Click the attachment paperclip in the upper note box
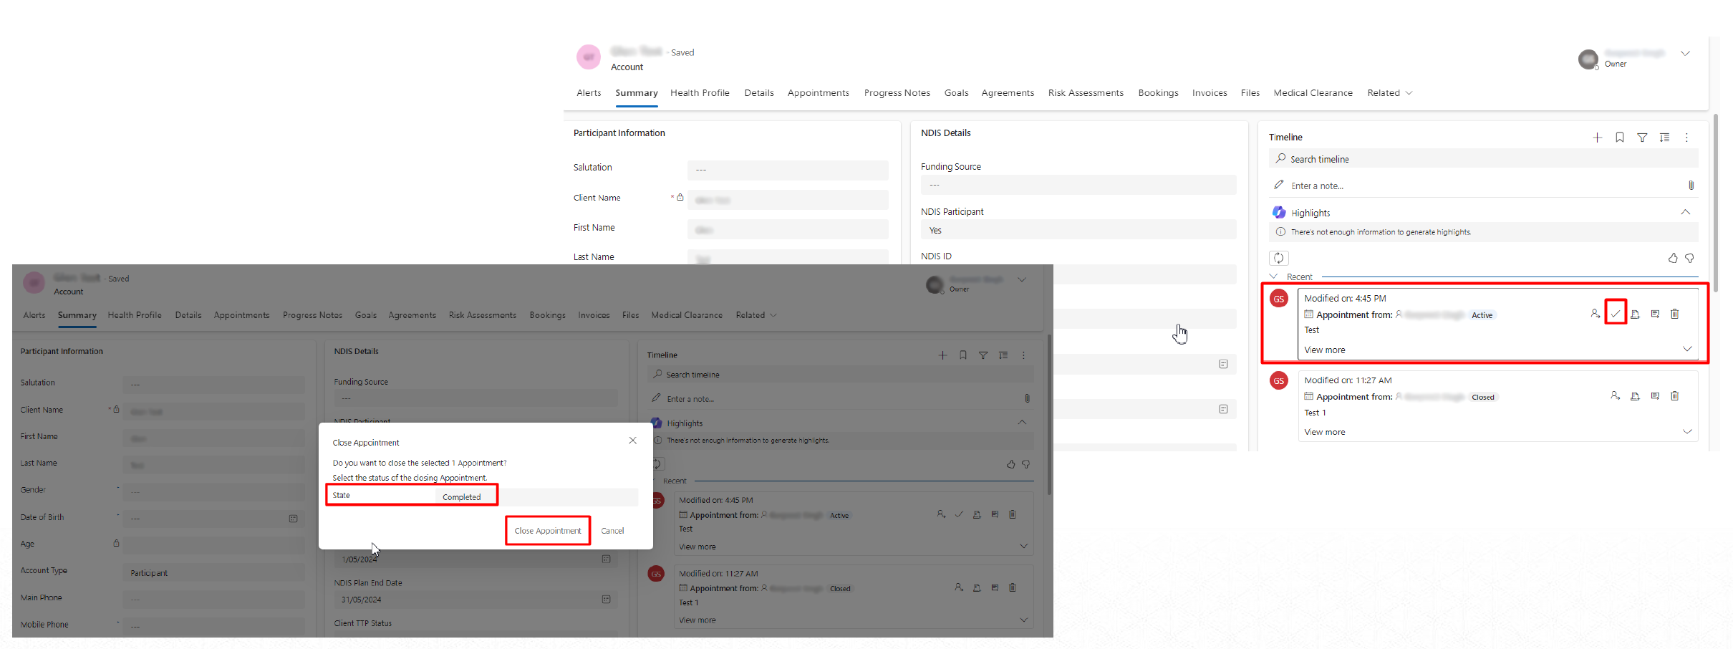 point(1691,186)
